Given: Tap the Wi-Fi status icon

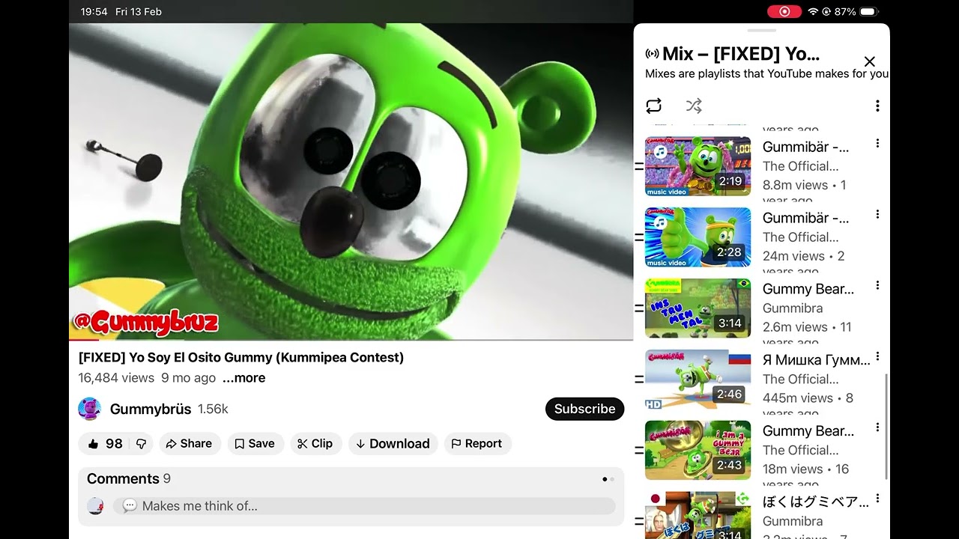Looking at the screenshot, I should 813,12.
